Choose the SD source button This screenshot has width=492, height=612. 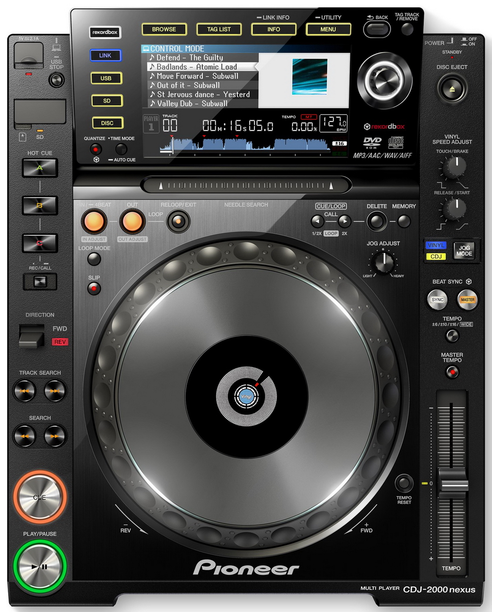click(107, 100)
